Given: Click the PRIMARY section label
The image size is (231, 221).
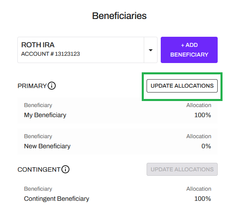Looking at the screenshot, I should click(32, 86).
